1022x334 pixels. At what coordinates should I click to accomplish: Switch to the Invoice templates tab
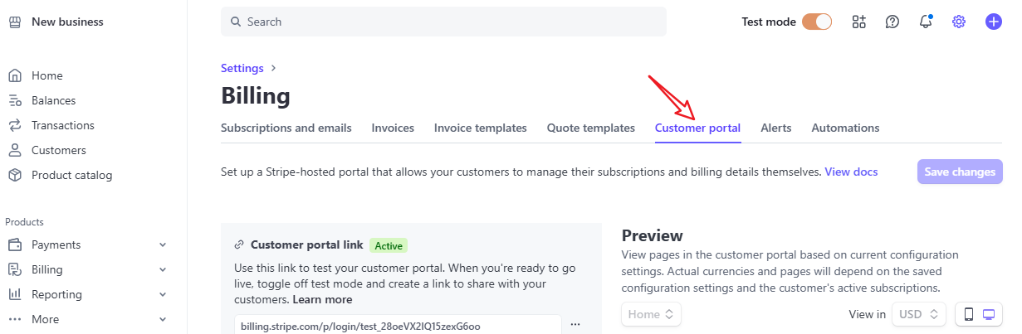[481, 128]
